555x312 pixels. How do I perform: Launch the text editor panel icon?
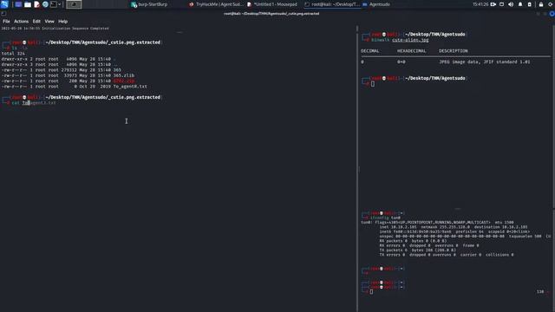click(36, 4)
